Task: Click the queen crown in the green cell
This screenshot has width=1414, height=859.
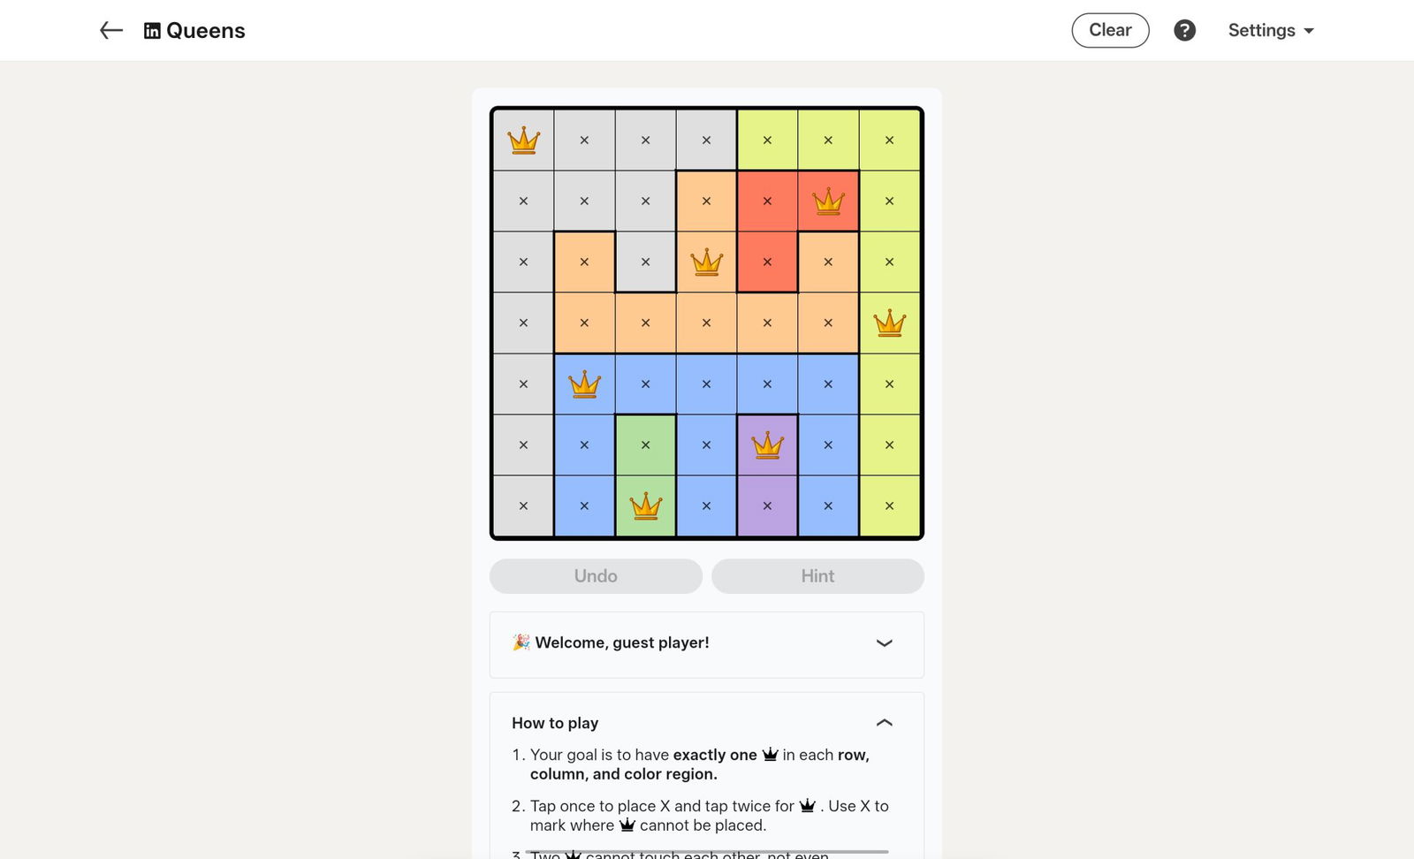Action: (645, 506)
